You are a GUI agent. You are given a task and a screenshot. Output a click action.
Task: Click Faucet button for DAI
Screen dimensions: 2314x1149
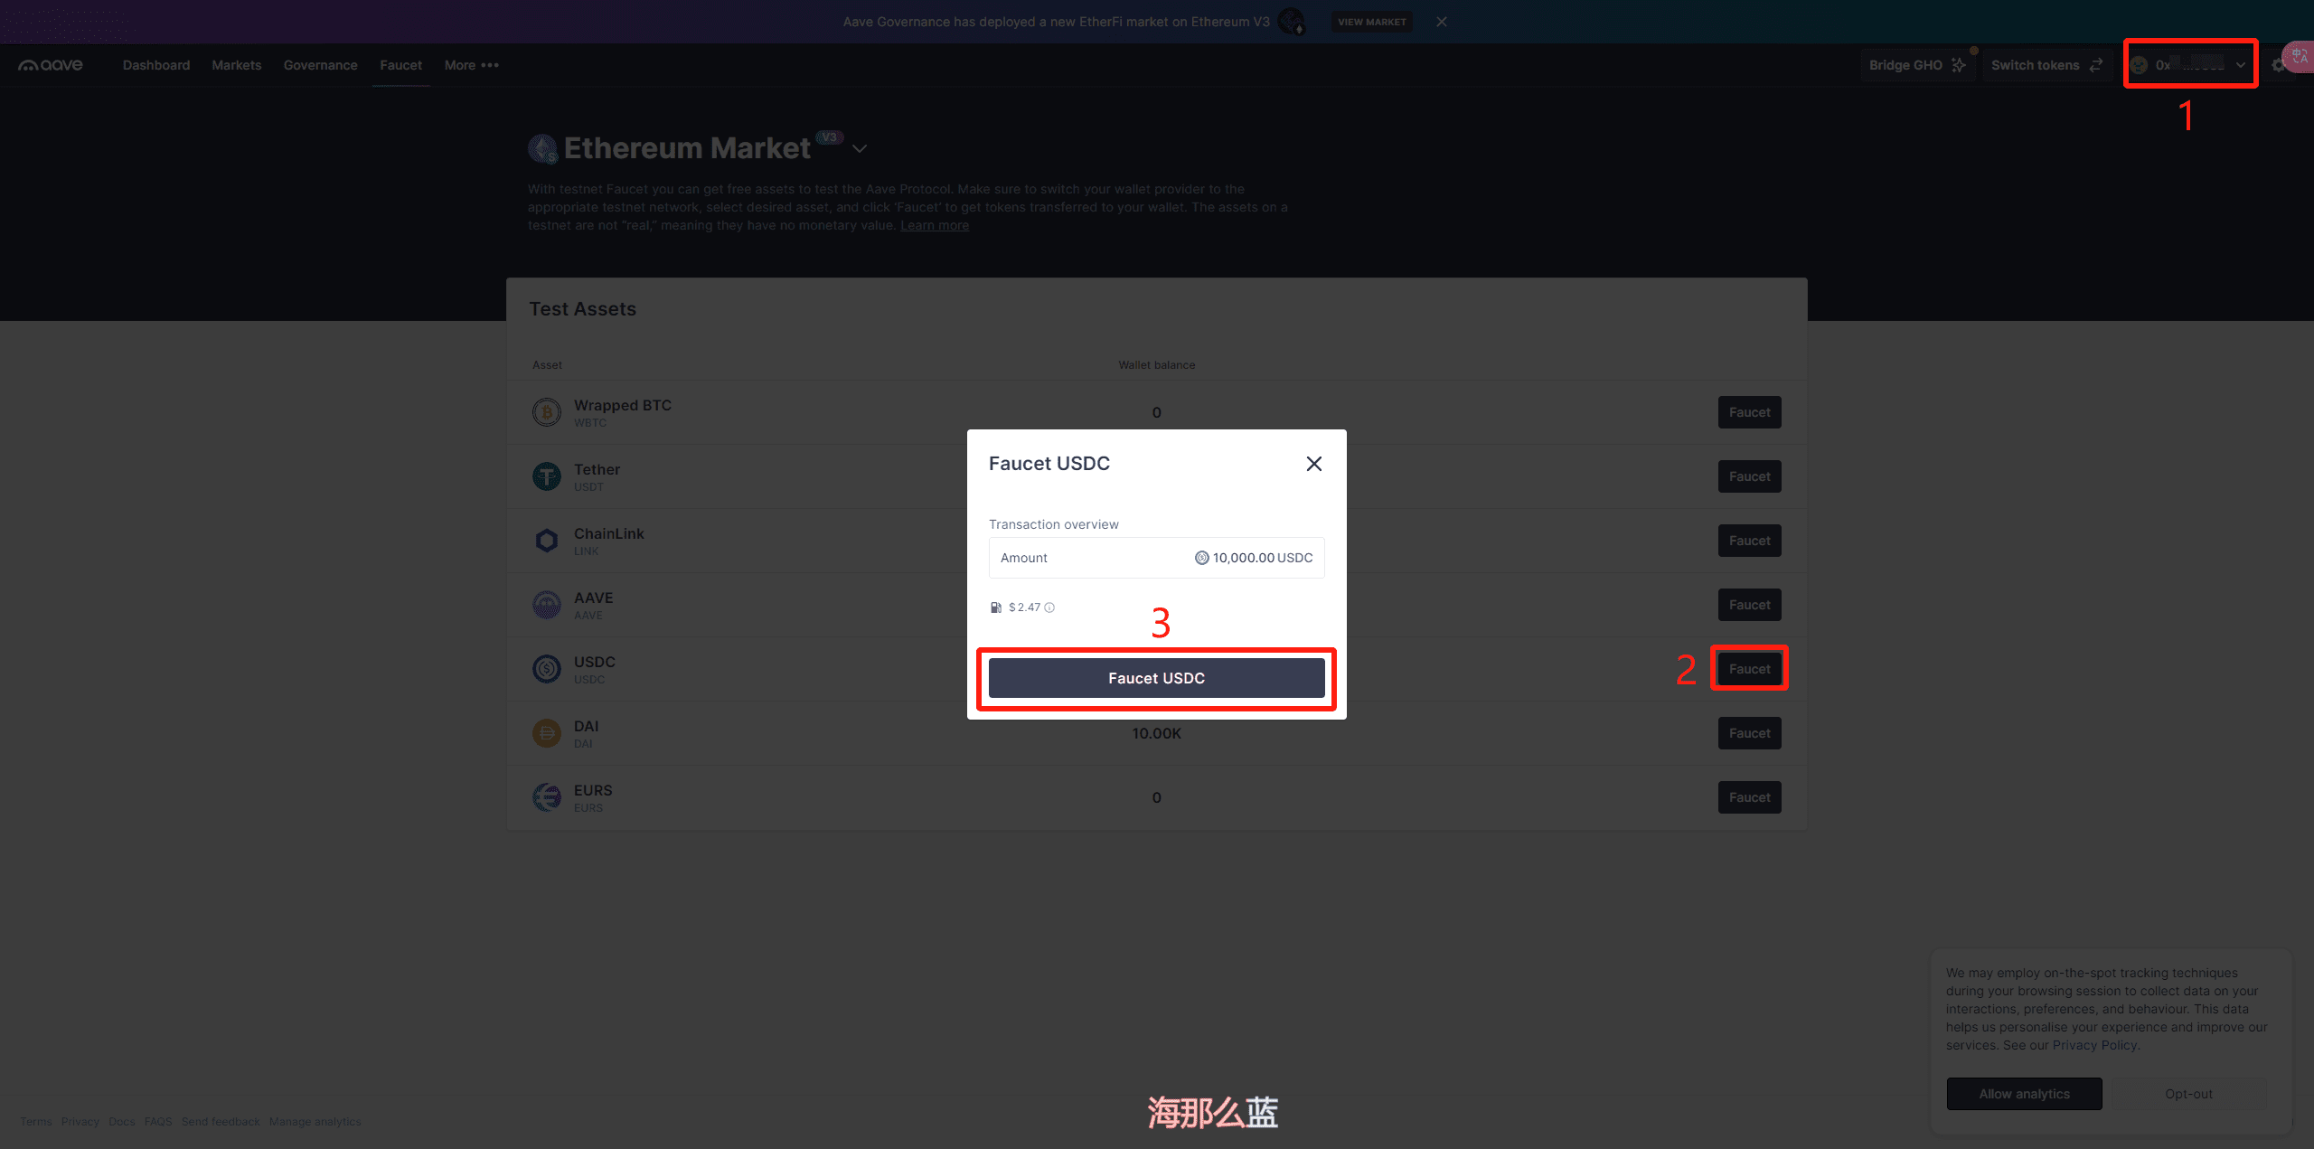1749,733
